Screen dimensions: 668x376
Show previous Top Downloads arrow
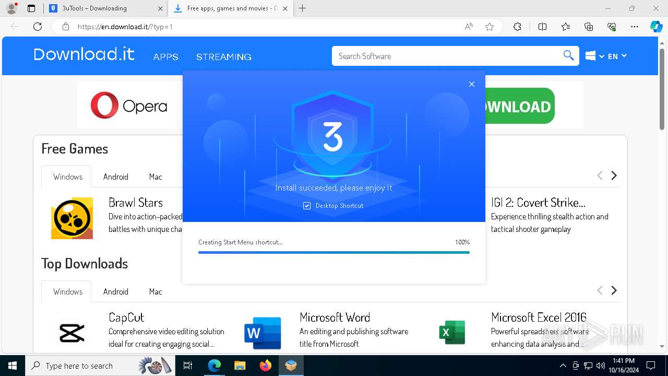click(x=600, y=290)
